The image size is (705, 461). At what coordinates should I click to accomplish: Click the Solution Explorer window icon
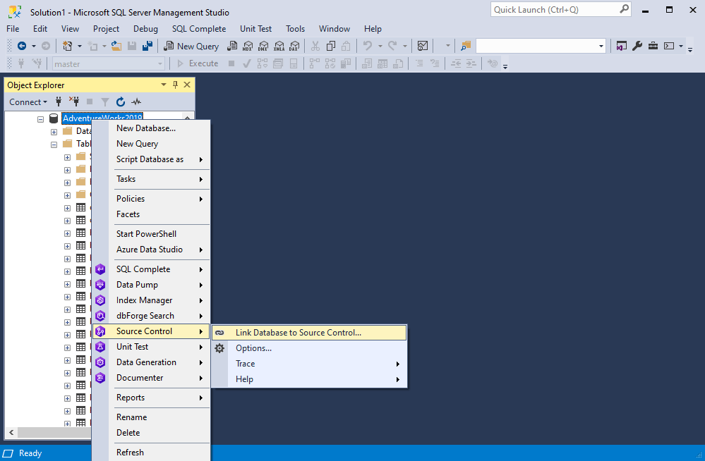tap(621, 46)
